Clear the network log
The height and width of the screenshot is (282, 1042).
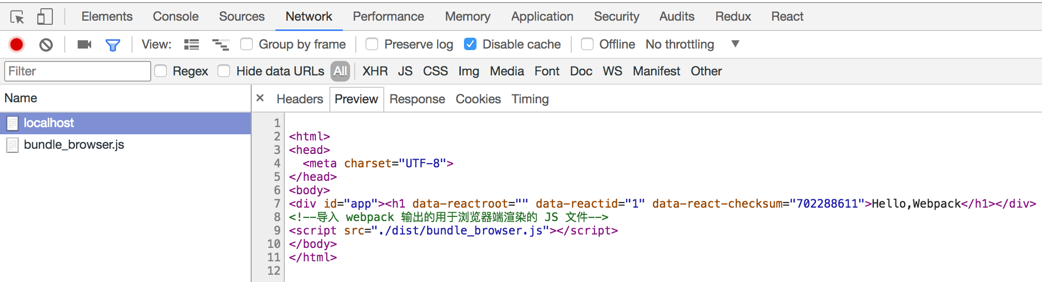[x=46, y=45]
